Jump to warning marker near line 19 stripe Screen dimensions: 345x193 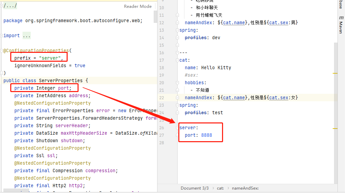pos(335,73)
